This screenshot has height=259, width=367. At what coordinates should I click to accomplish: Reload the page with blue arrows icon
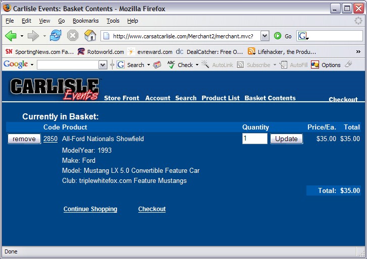56,36
